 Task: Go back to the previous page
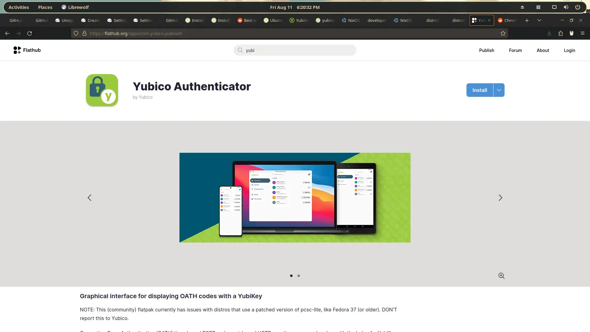click(x=7, y=34)
